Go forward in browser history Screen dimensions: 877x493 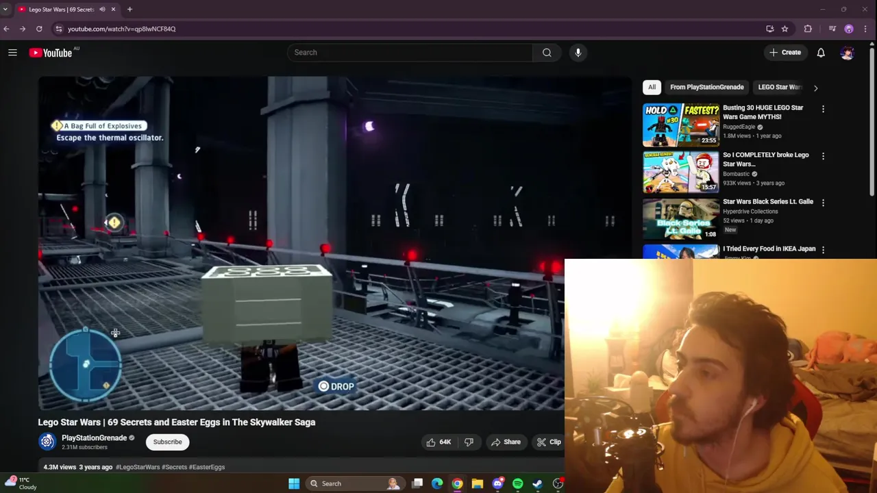coord(23,29)
